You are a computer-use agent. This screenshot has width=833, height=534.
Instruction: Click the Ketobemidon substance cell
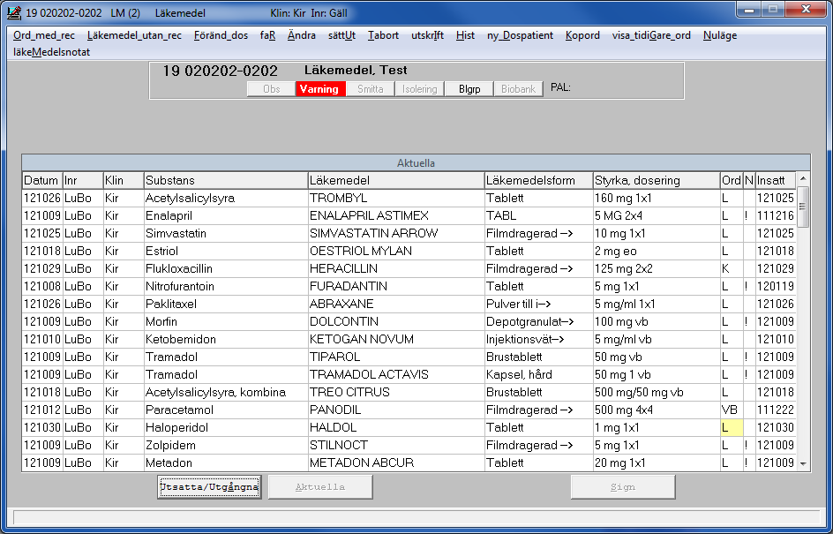[226, 339]
